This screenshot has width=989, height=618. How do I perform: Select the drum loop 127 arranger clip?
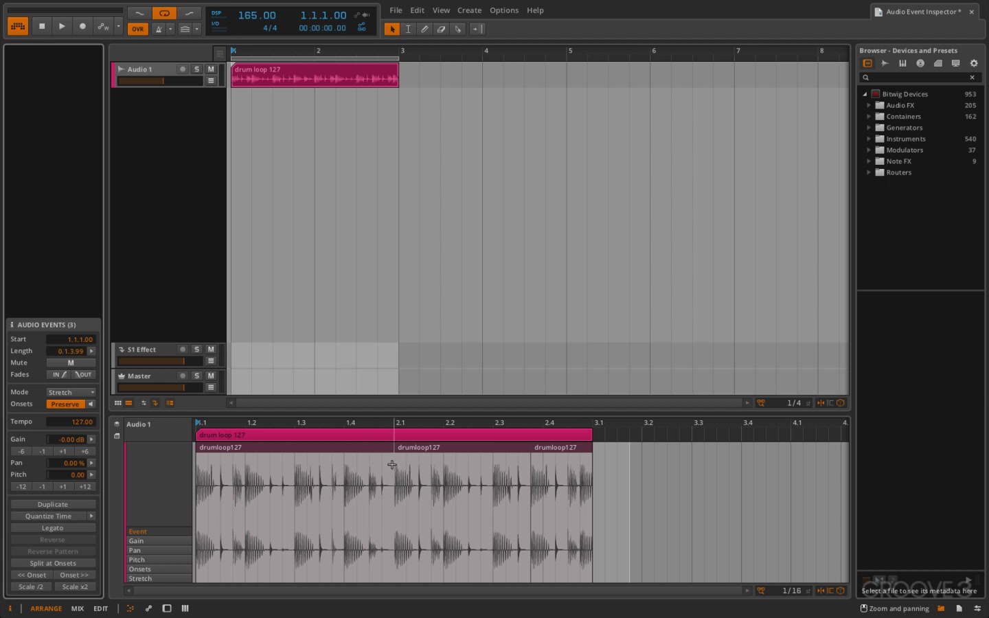click(x=315, y=75)
